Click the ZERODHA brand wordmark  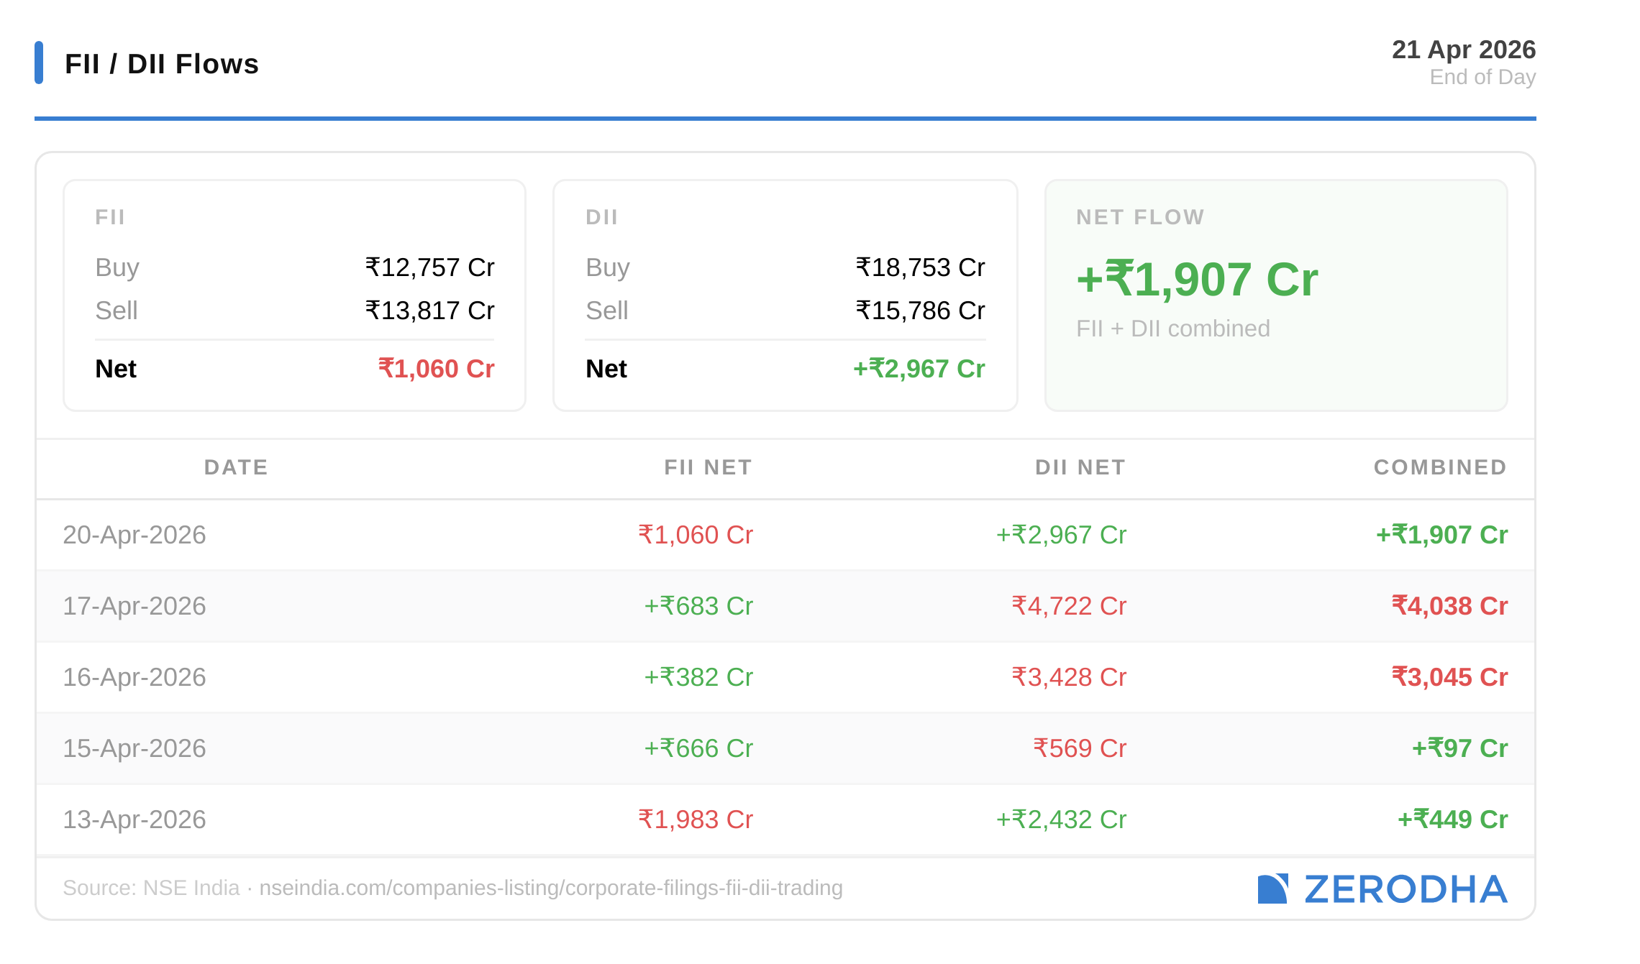pyautogui.click(x=1406, y=890)
